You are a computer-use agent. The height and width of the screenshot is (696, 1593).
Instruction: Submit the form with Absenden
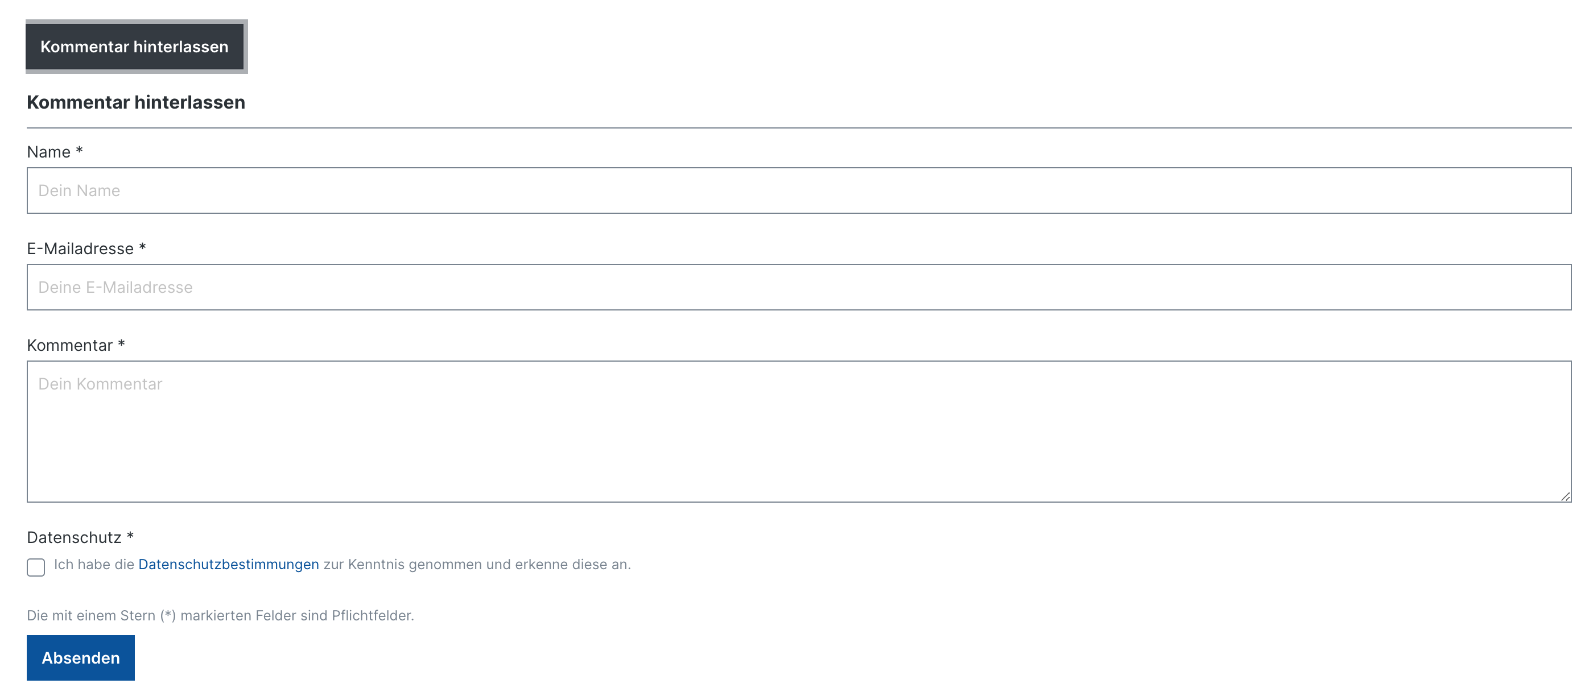point(80,658)
